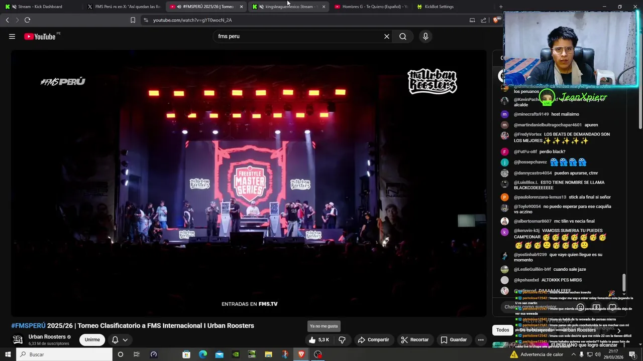Viewport: 643px width, 361px height.
Task: Open the browser's share page icon
Action: (483, 20)
